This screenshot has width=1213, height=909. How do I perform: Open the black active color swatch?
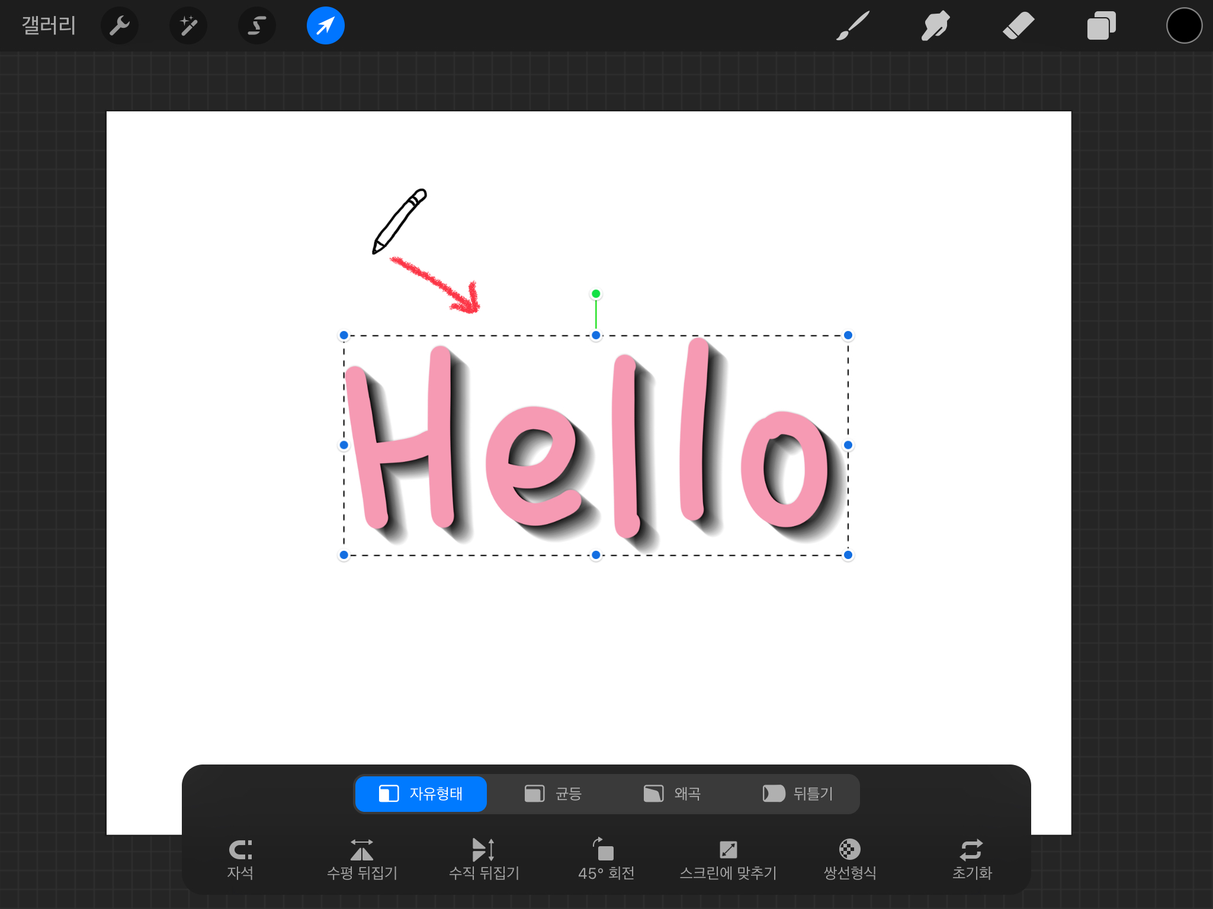pyautogui.click(x=1184, y=26)
